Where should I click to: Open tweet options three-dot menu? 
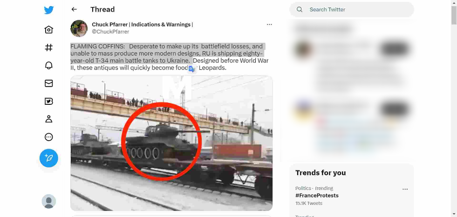click(x=269, y=25)
